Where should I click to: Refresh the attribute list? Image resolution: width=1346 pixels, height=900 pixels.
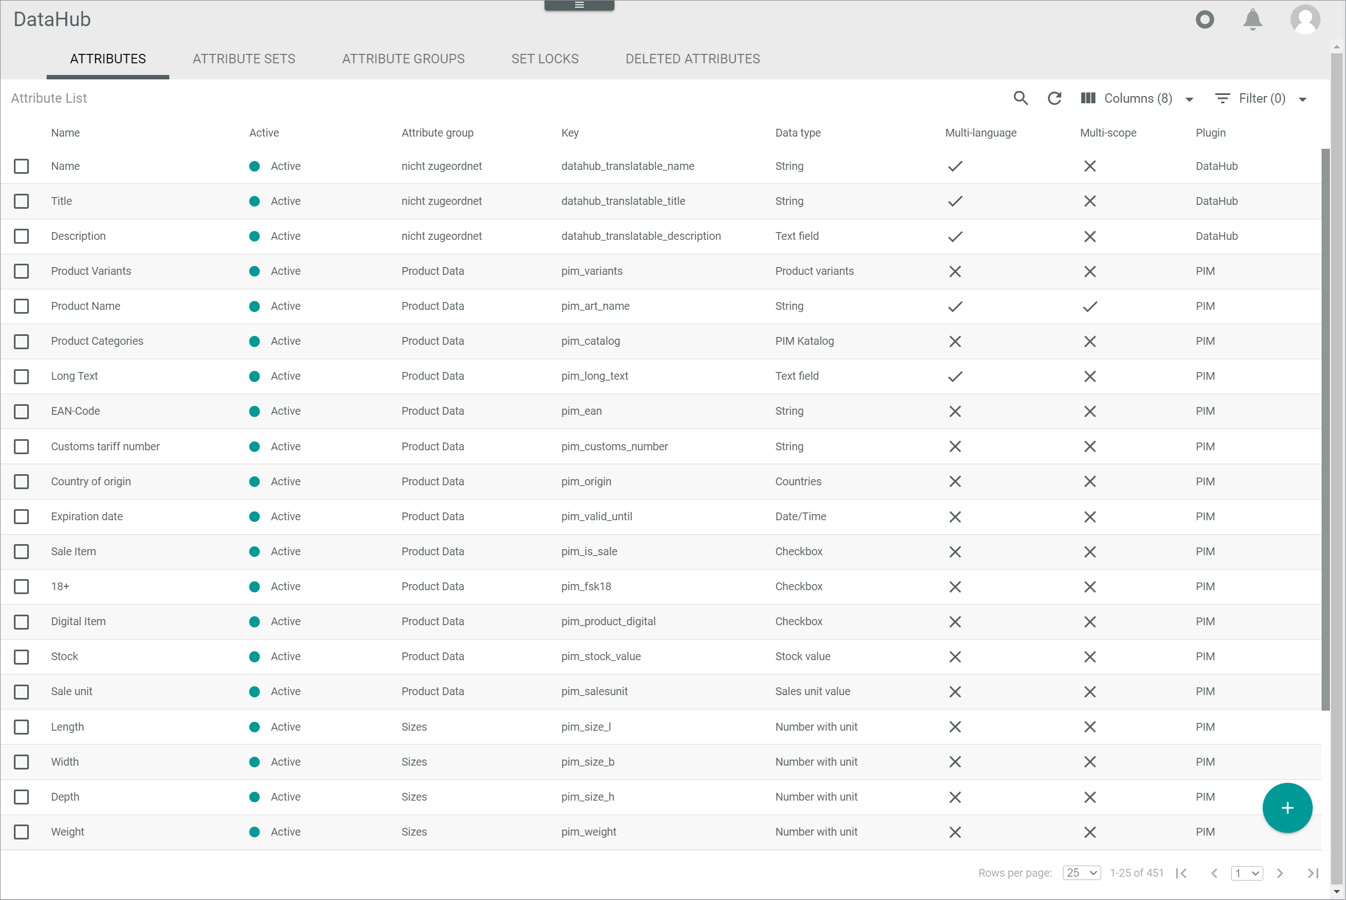(x=1054, y=98)
